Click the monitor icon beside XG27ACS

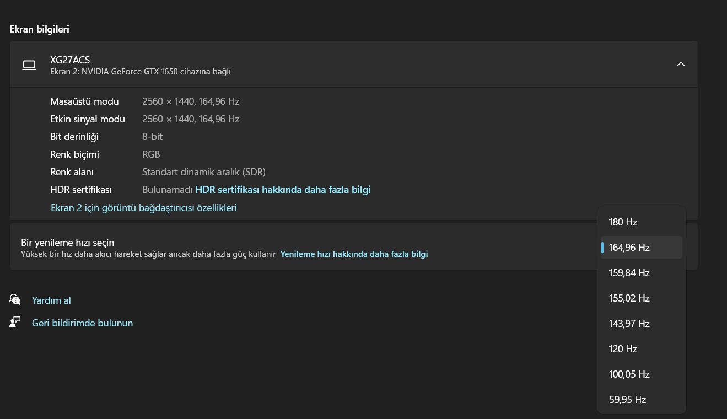pos(29,65)
